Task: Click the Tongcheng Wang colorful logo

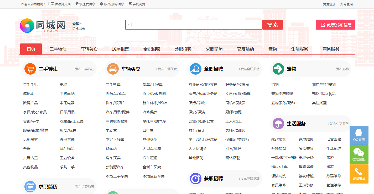Action: (27, 25)
